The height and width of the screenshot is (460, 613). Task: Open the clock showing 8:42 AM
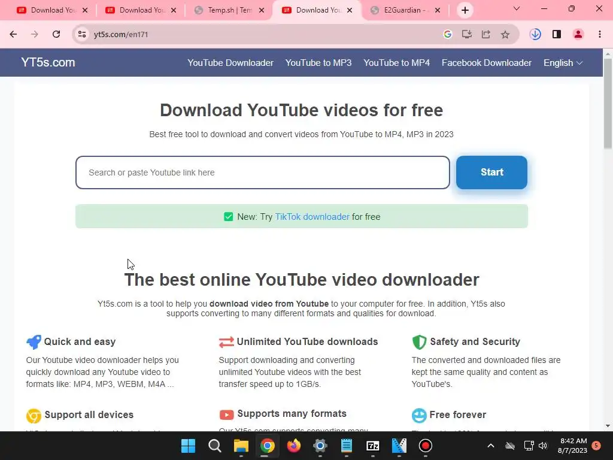click(572, 446)
